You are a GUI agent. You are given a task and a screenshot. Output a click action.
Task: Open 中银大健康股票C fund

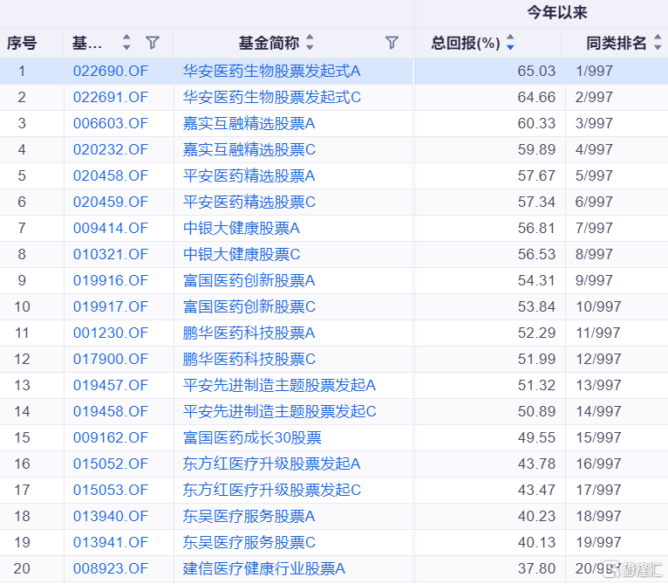(x=242, y=254)
